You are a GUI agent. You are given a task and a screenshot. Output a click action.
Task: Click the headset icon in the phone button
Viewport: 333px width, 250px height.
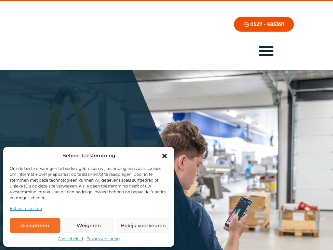coord(246,24)
